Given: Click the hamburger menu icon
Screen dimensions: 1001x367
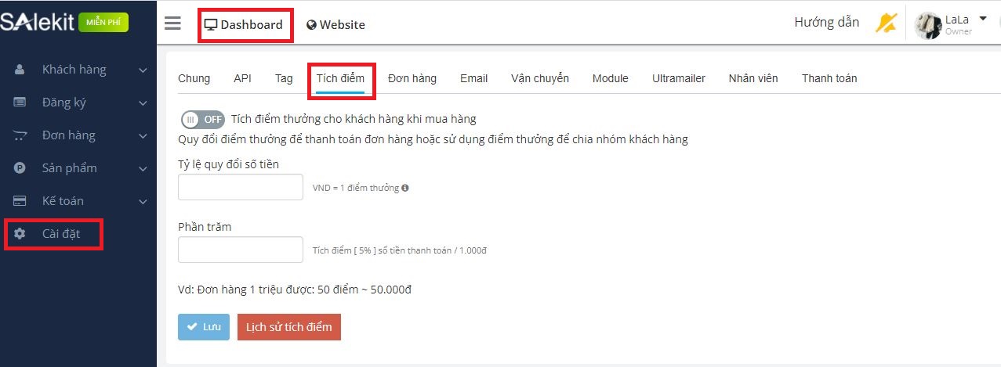Looking at the screenshot, I should [172, 23].
